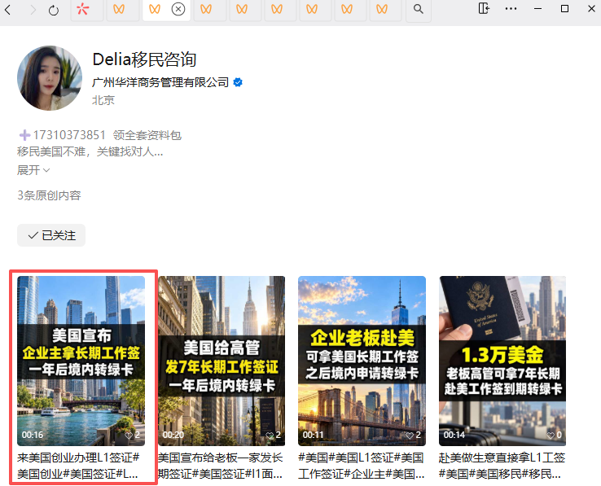Open video thumbnail 美国宣布企业主拿长期工作签
The width and height of the screenshot is (601, 486).
pyautogui.click(x=81, y=361)
